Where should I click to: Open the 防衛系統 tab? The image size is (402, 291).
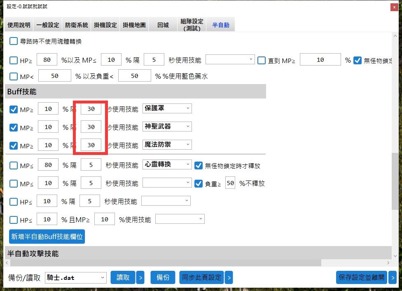77,25
